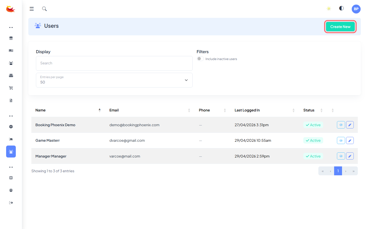Image resolution: width=367 pixels, height=229 pixels.
Task: Sort table by Name arrows
Action: click(100, 110)
